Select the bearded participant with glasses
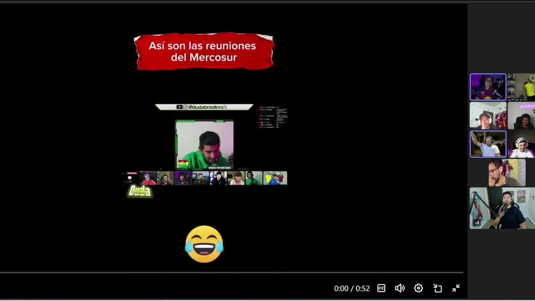535x301 pixels. [507, 172]
